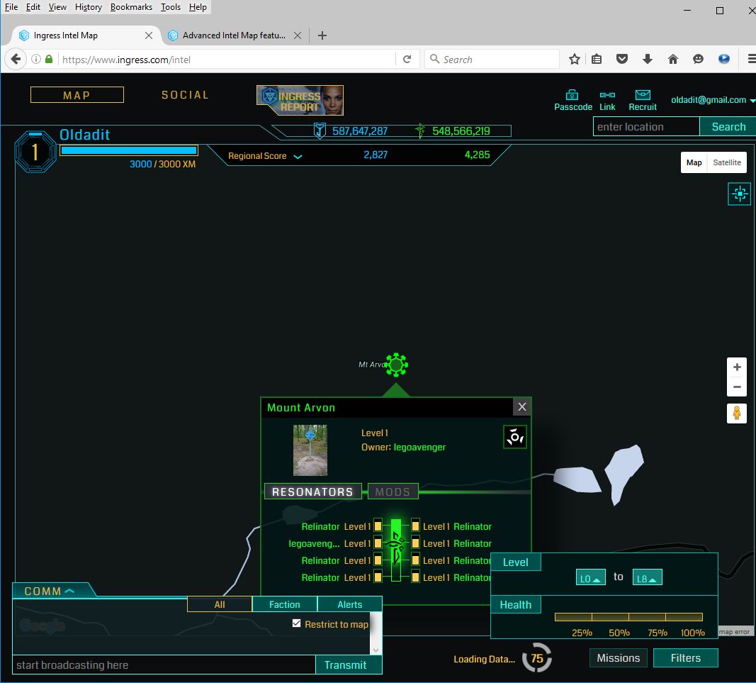Expand the Regional Score dropdown
This screenshot has height=683, width=756.
point(298,157)
